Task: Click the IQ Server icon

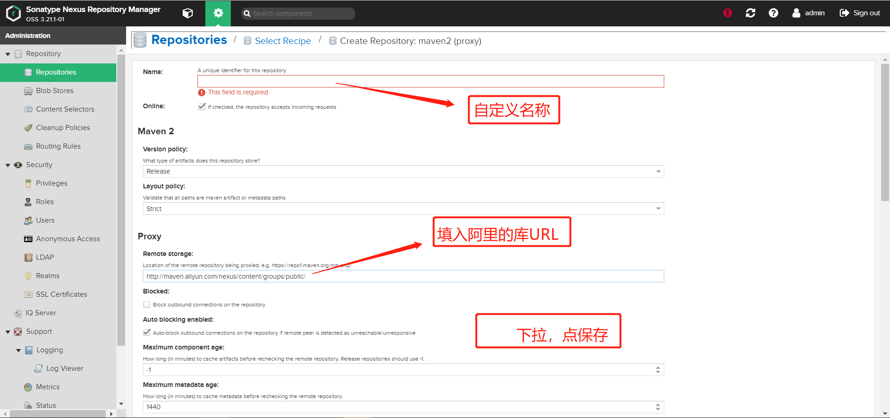Action: point(18,313)
